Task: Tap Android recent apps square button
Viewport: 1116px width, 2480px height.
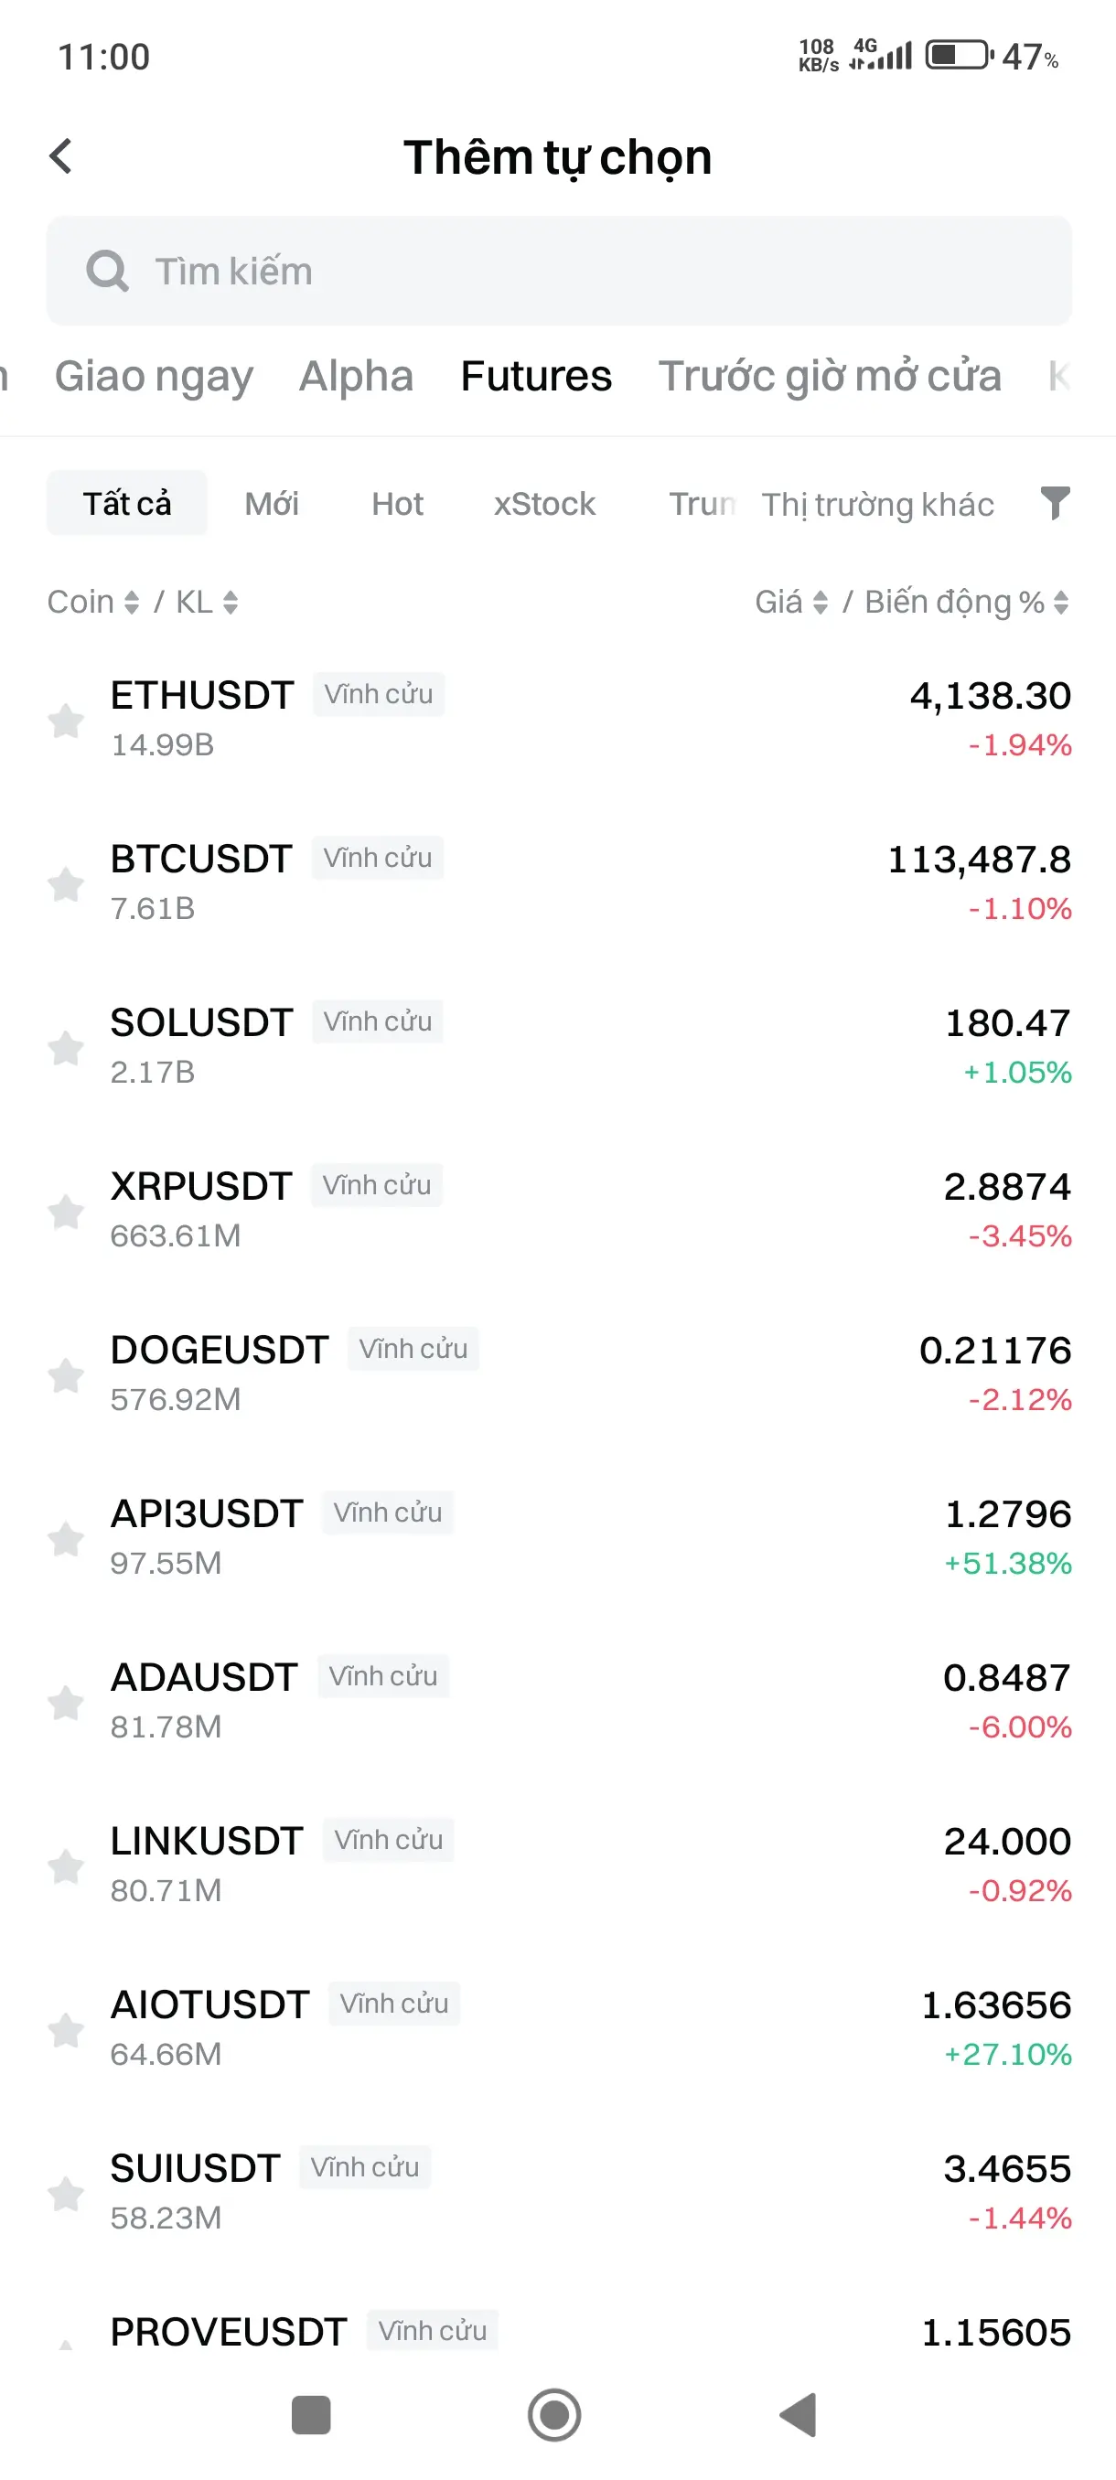Action: pos(311,2414)
